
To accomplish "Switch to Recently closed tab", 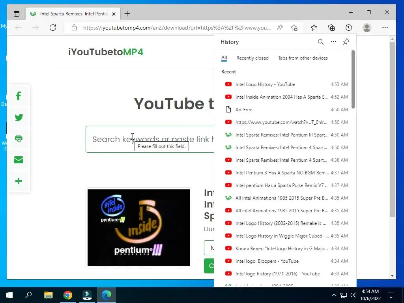I will point(252,58).
